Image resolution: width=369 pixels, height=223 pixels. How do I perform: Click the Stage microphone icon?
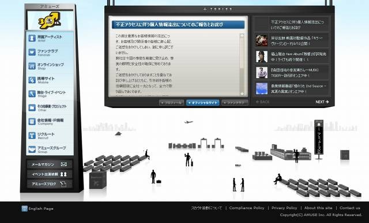[32, 94]
